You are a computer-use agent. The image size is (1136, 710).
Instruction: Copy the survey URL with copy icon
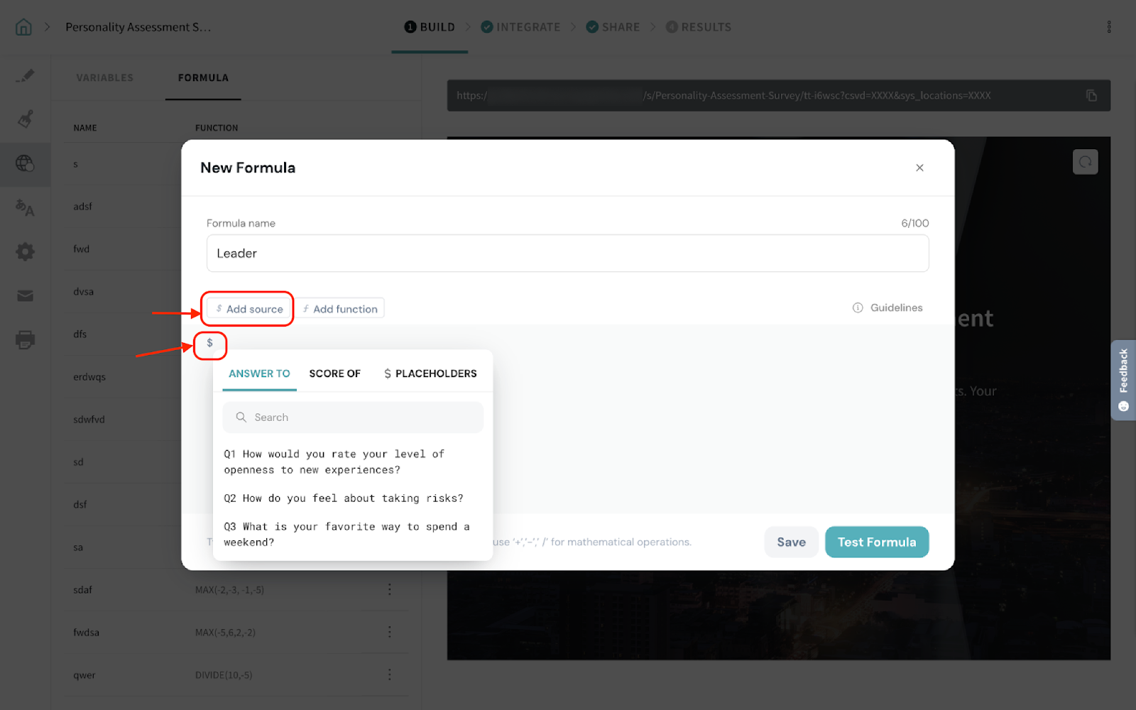[x=1091, y=96]
